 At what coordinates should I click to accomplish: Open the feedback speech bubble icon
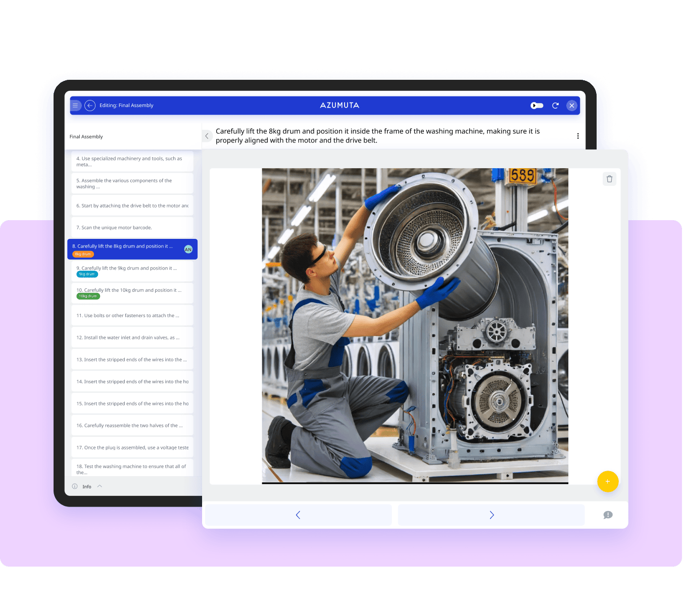[x=608, y=515]
